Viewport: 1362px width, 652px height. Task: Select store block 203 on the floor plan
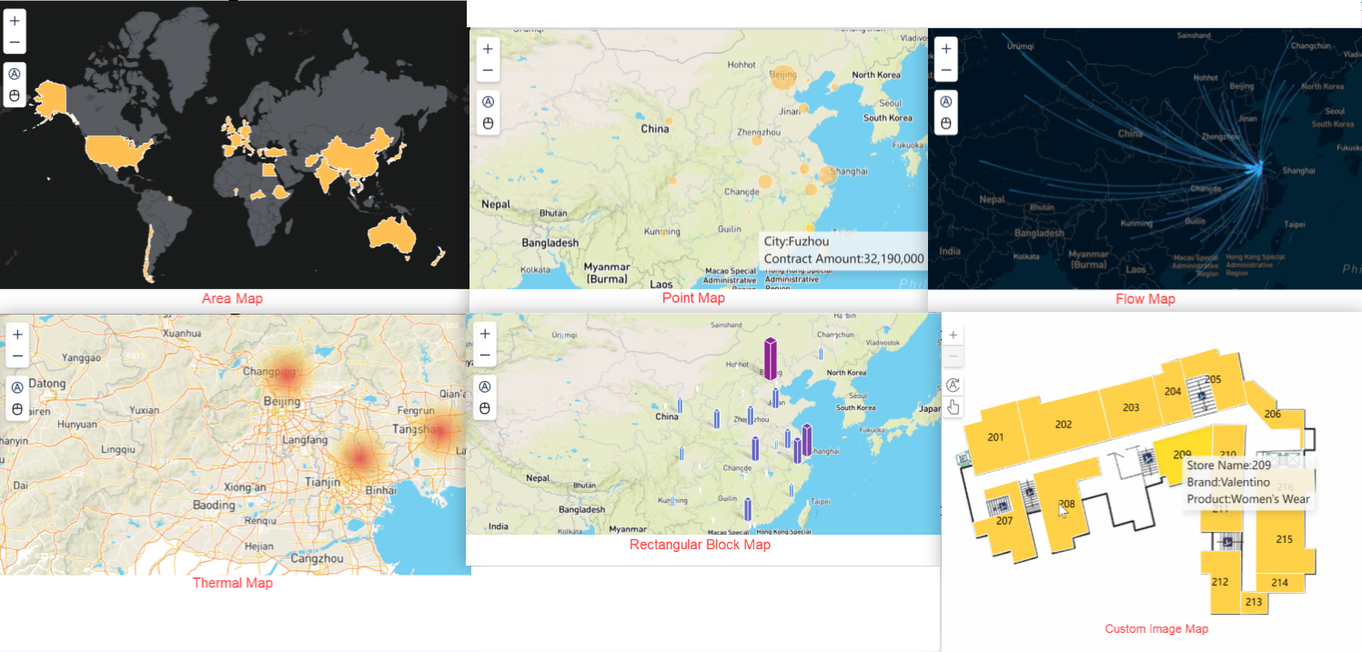coord(1130,407)
